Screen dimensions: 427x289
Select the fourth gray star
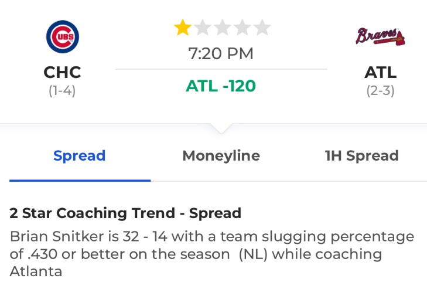(242, 28)
